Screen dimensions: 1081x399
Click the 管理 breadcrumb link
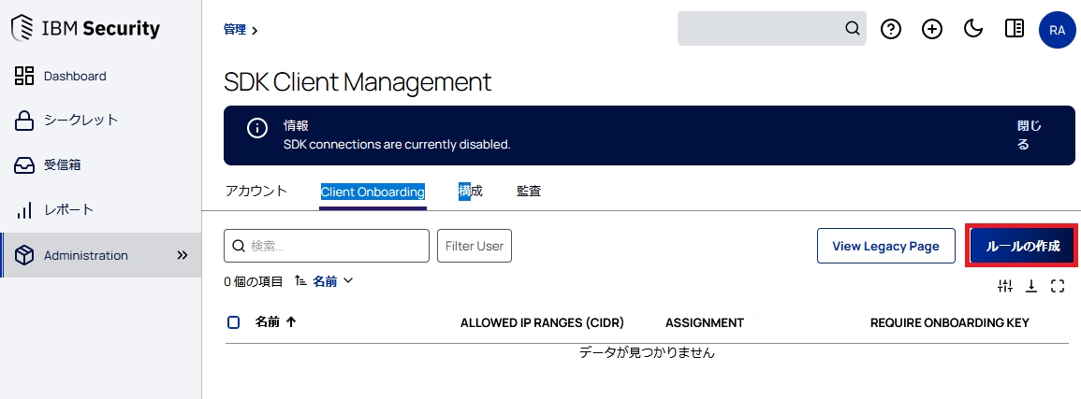234,30
